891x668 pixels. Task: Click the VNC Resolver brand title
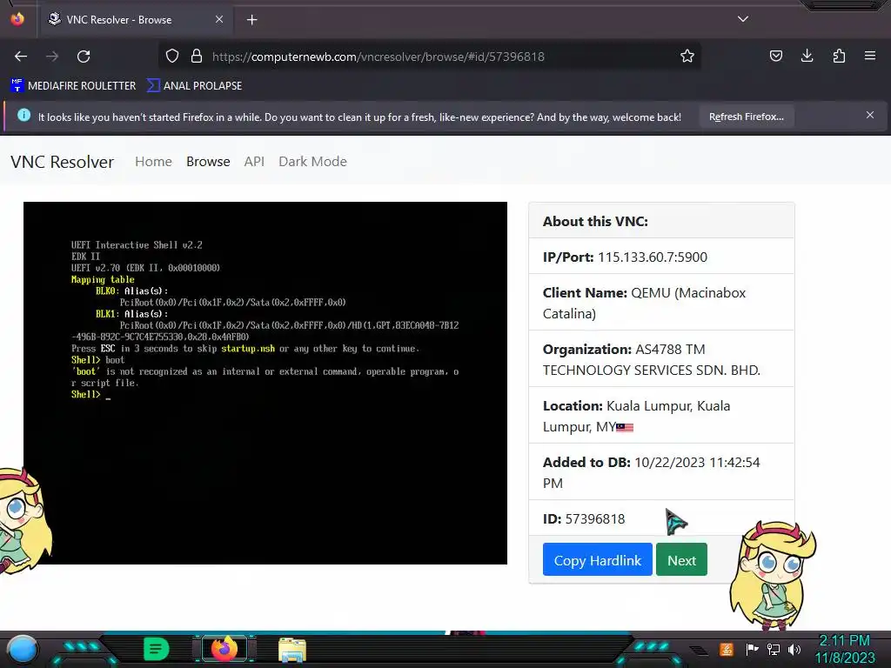coord(62,162)
